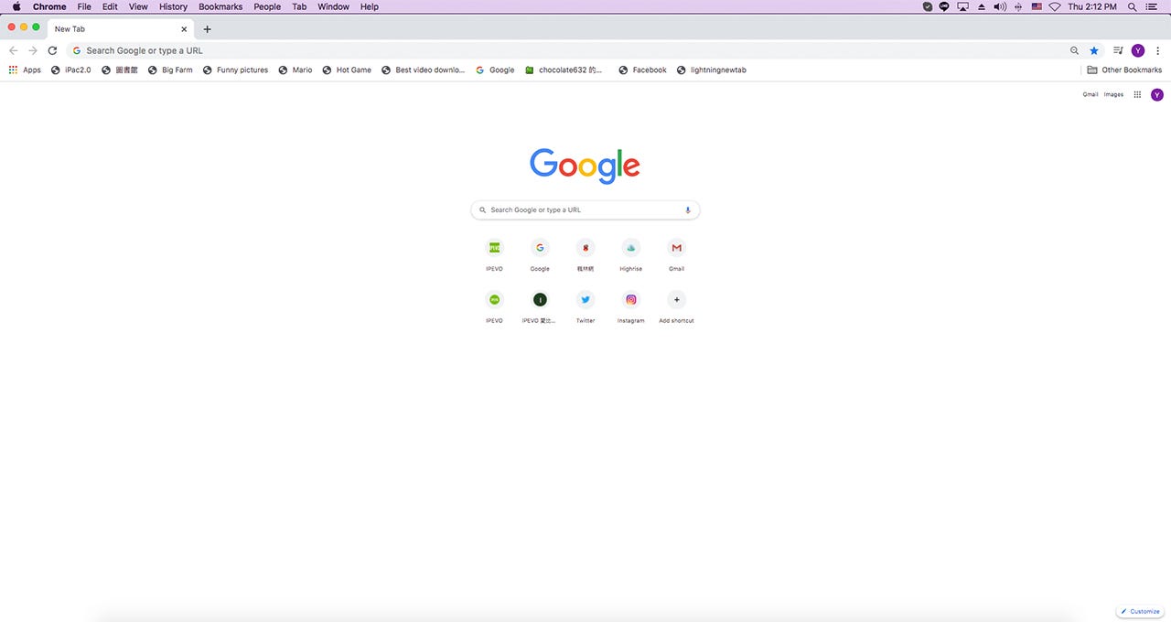This screenshot has height=622, width=1171.
Task: Open the volume control in the menu bar
Action: coord(1000,6)
